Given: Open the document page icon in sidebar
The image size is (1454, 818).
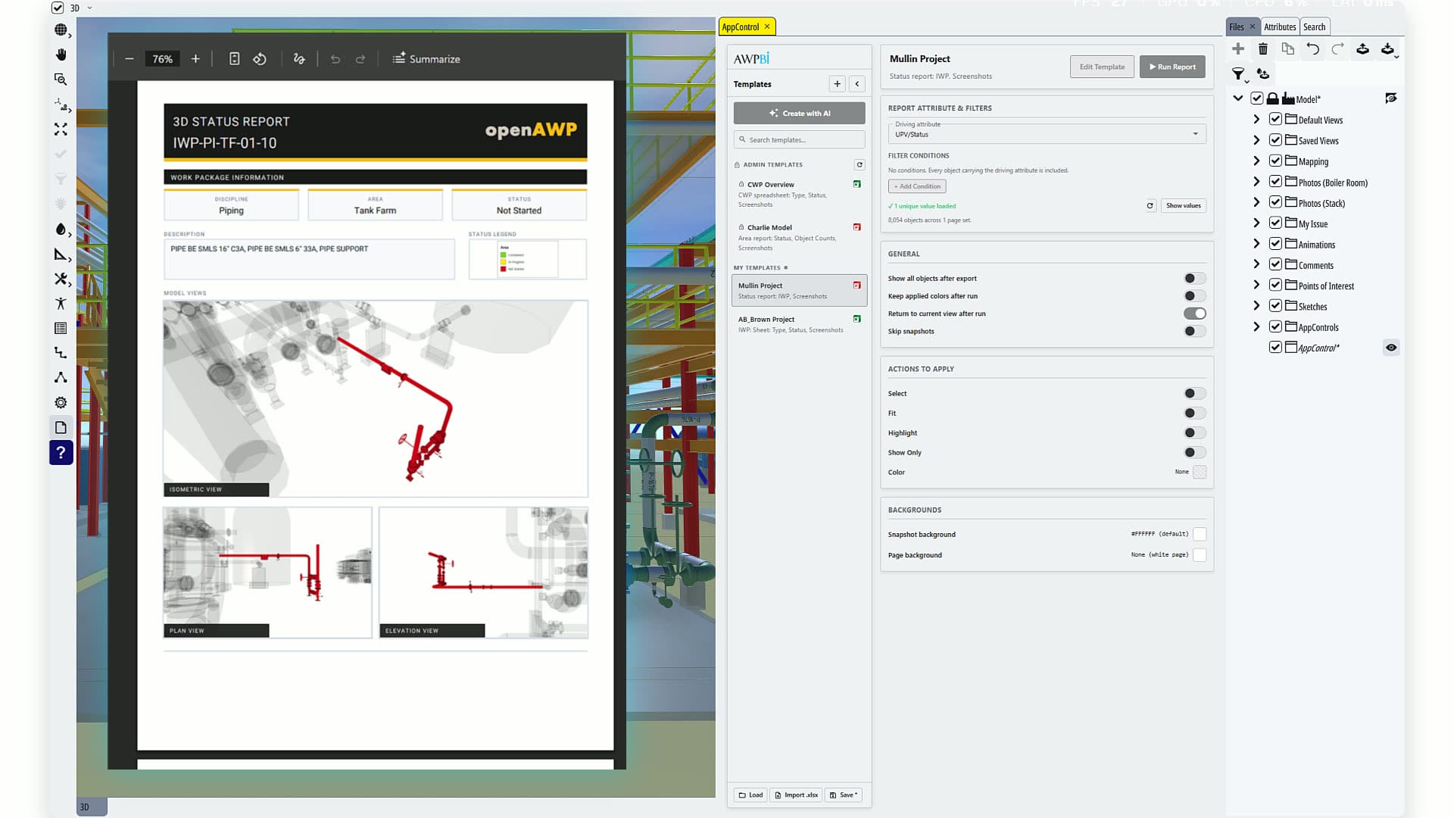Looking at the screenshot, I should coord(61,427).
